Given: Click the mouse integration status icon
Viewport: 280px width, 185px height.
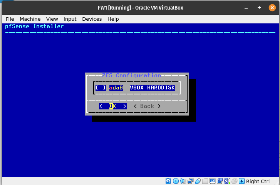Looking at the screenshot, I should click(x=234, y=181).
